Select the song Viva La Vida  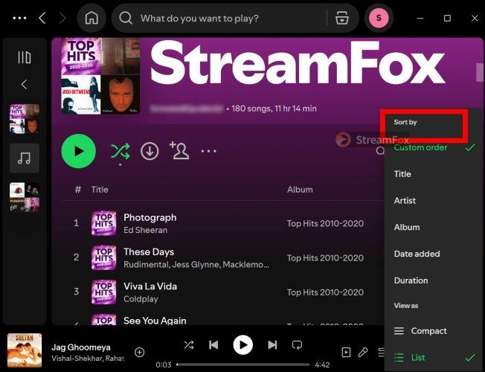[150, 286]
